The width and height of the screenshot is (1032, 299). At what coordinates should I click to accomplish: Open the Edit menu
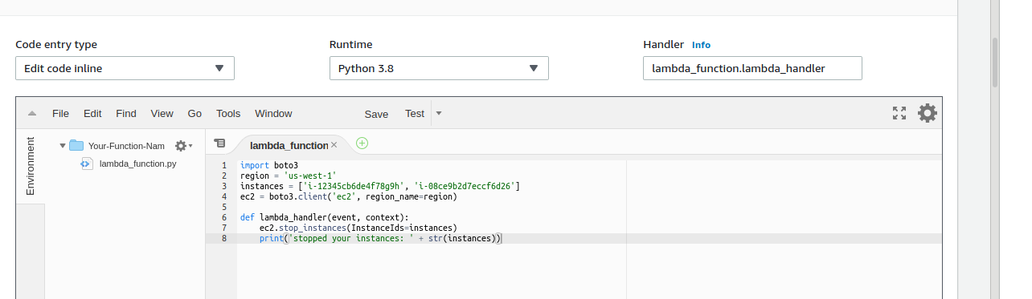92,114
